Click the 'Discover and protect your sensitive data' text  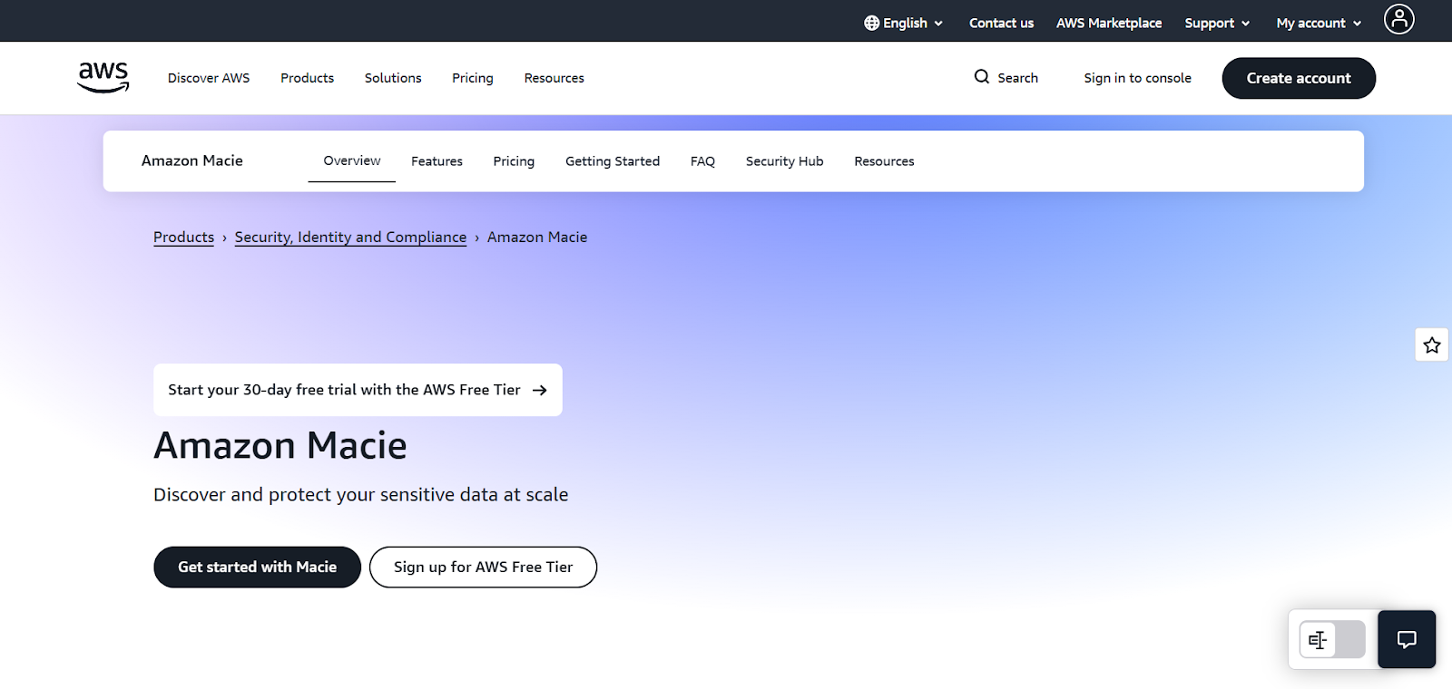pyautogui.click(x=360, y=494)
